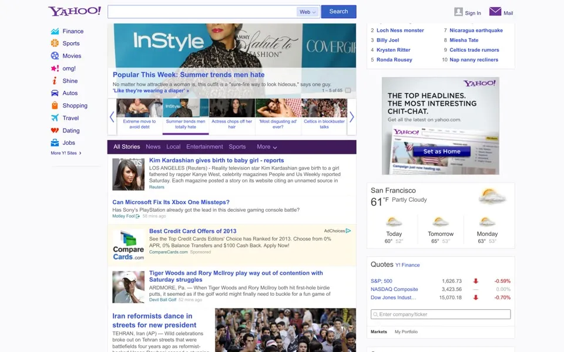Screen dimensions: 564x352
Task: Switch to the Sports stories tab
Action: [237, 147]
